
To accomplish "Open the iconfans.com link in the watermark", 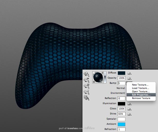I will 75,128.
